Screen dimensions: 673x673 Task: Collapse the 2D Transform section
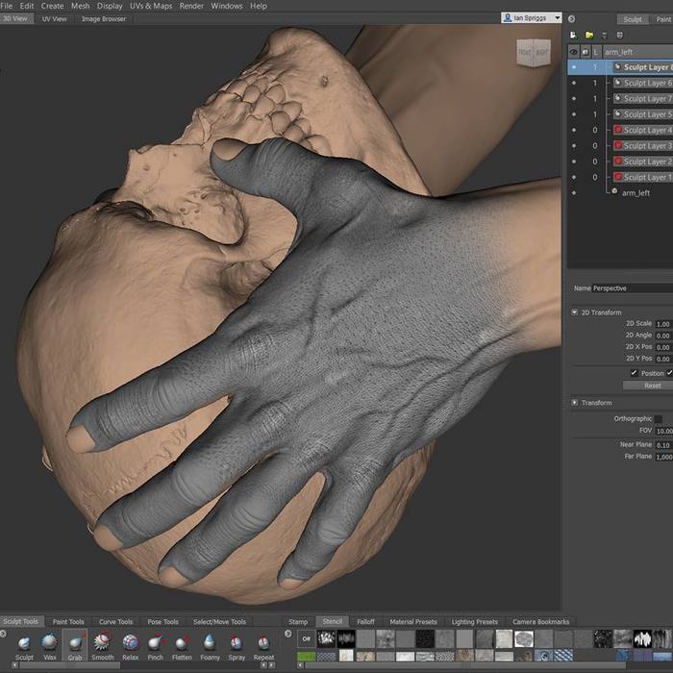coord(575,312)
